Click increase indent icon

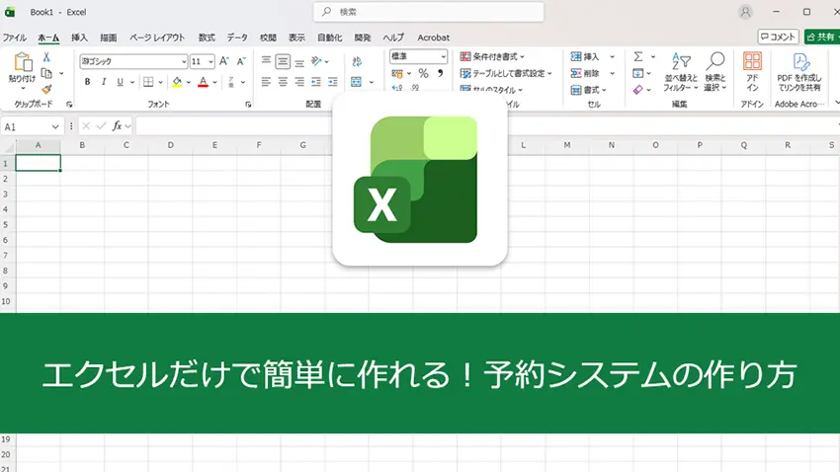pyautogui.click(x=333, y=82)
